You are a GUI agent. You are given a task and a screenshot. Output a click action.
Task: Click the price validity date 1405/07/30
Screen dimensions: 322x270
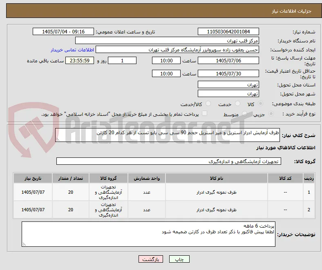coord(228,73)
